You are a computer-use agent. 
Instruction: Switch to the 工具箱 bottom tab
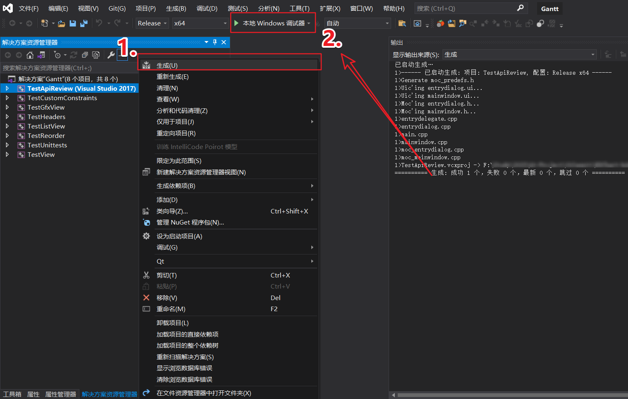[12, 394]
